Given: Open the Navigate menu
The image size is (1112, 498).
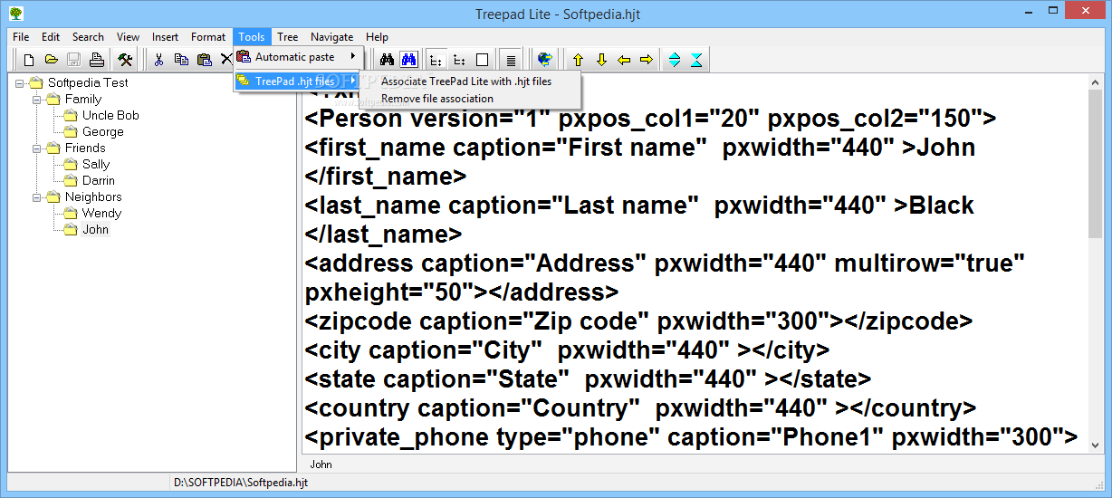Looking at the screenshot, I should 332,37.
